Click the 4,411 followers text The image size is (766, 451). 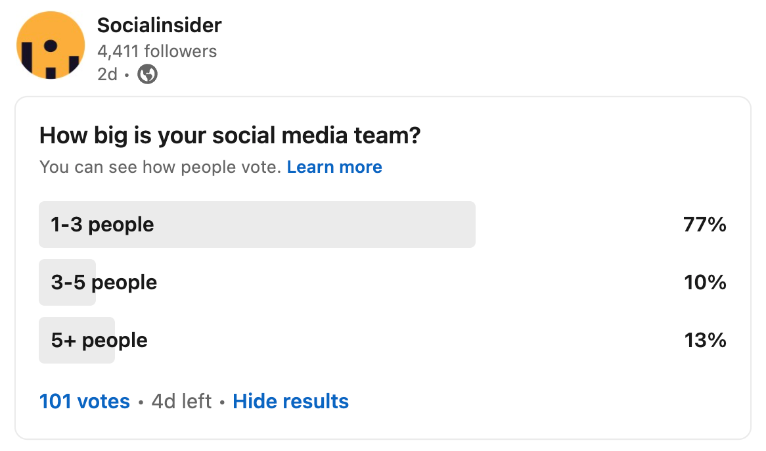157,51
